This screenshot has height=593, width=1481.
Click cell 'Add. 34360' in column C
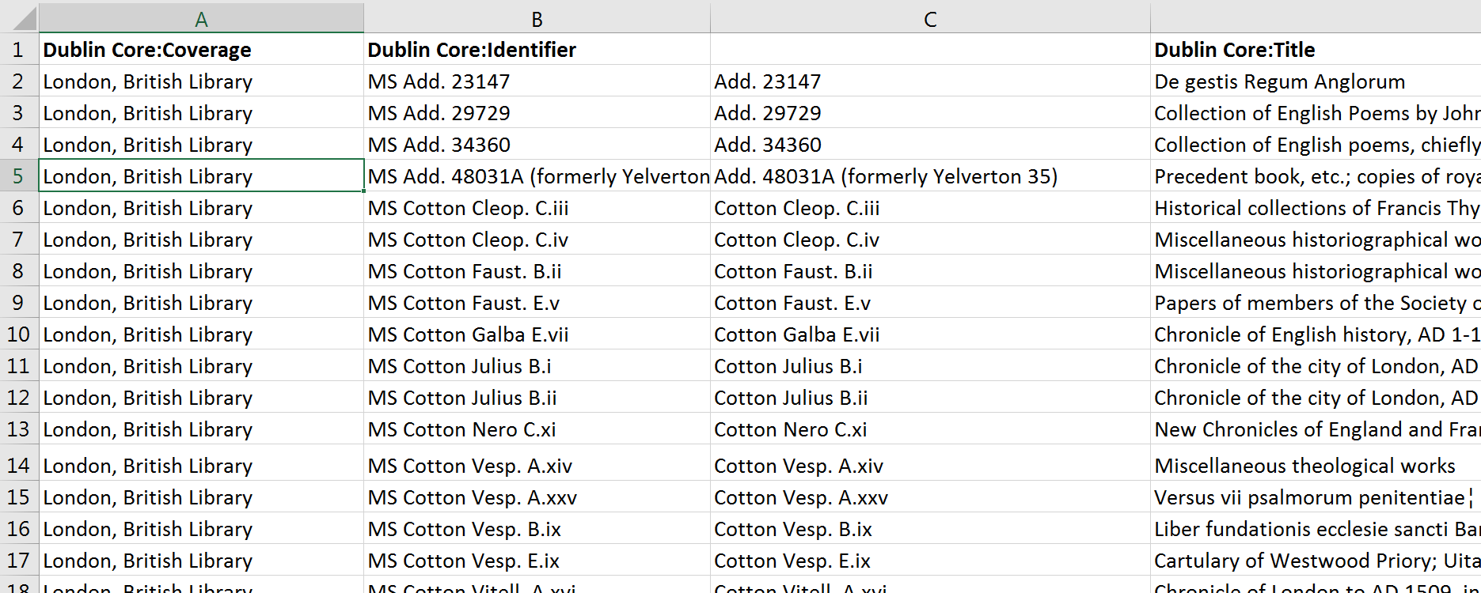click(x=930, y=145)
